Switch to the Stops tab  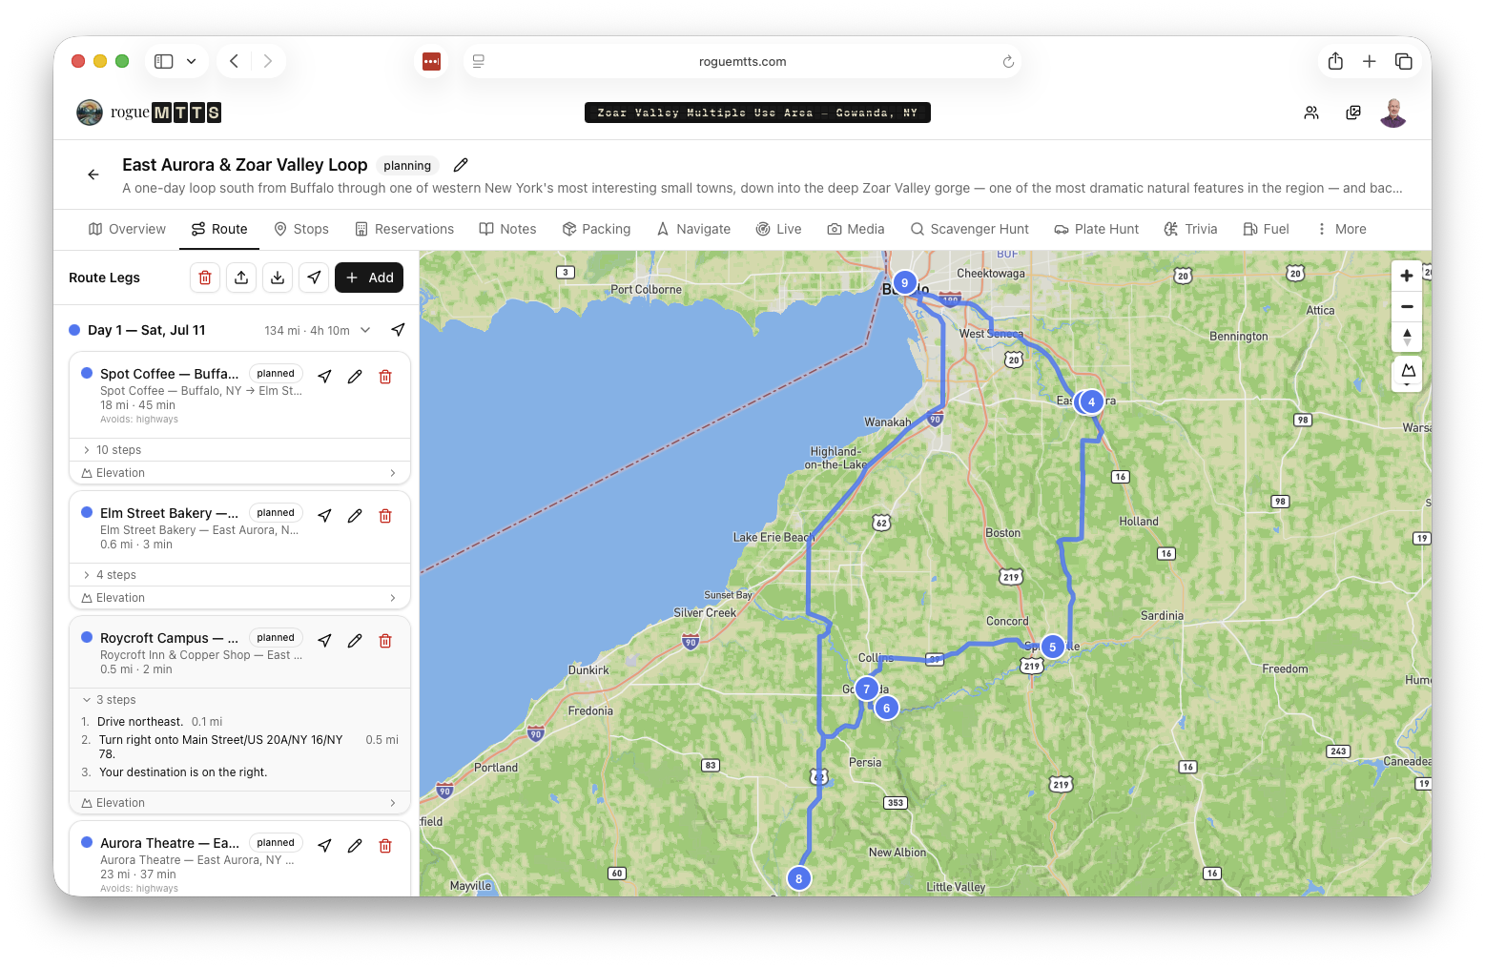click(301, 229)
